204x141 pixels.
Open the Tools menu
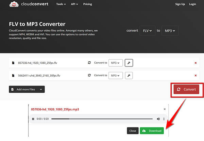61,4
